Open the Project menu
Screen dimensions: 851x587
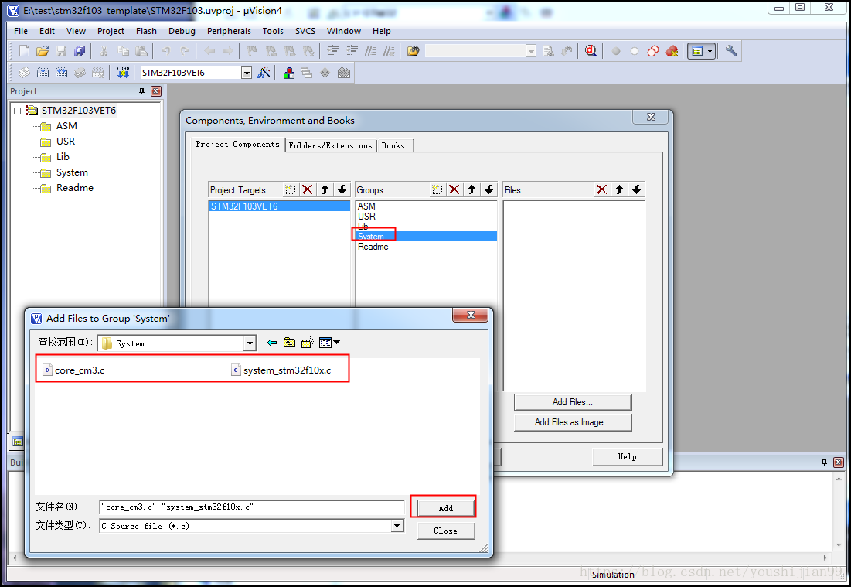coord(111,31)
